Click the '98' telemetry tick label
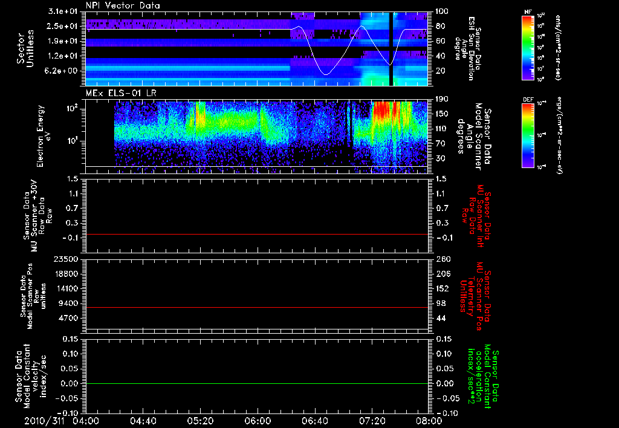 (x=441, y=303)
